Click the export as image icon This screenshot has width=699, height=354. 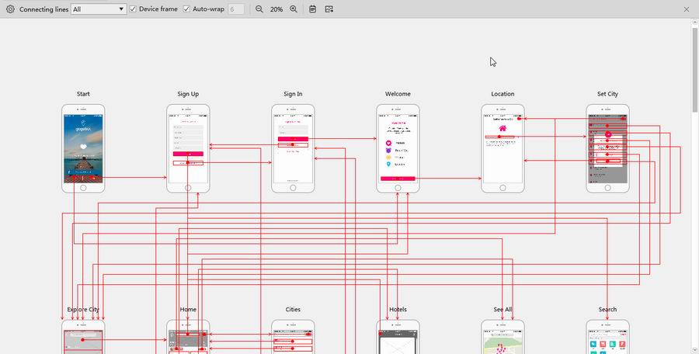click(x=329, y=9)
